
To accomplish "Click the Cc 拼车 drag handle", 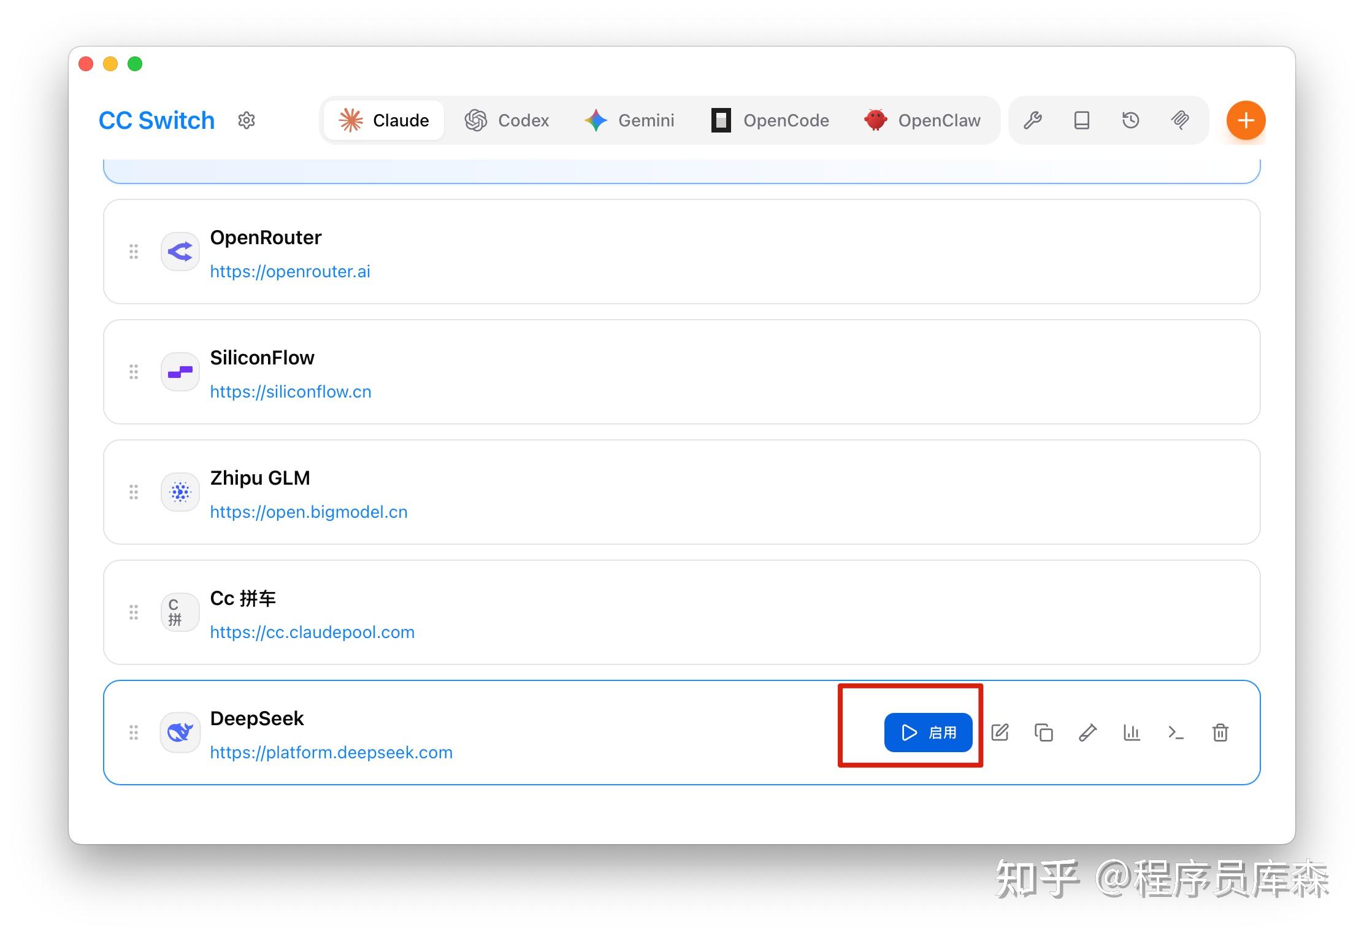I will click(x=134, y=612).
